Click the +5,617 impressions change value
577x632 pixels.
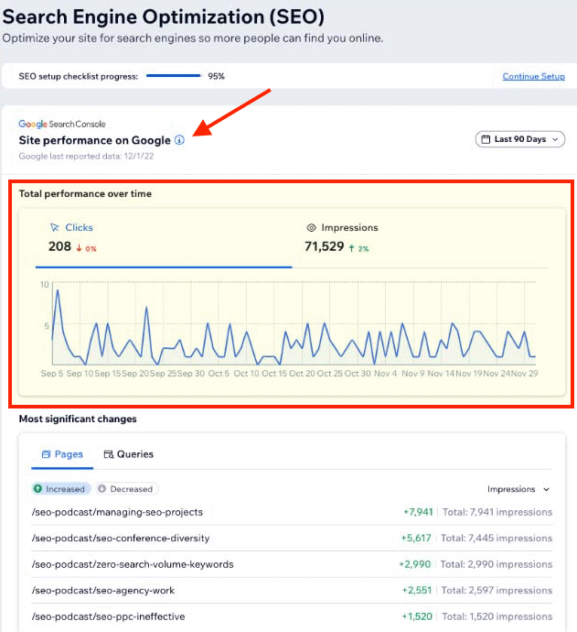coord(416,538)
